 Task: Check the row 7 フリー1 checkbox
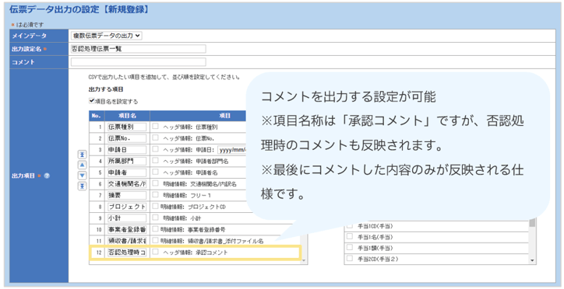click(x=155, y=195)
